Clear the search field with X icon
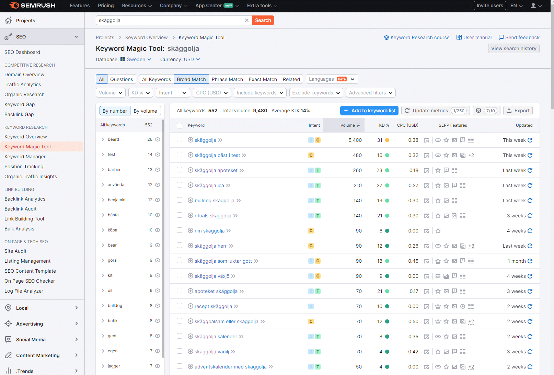The image size is (554, 375). click(x=246, y=20)
